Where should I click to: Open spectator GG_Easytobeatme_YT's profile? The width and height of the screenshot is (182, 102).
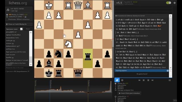(22, 71)
